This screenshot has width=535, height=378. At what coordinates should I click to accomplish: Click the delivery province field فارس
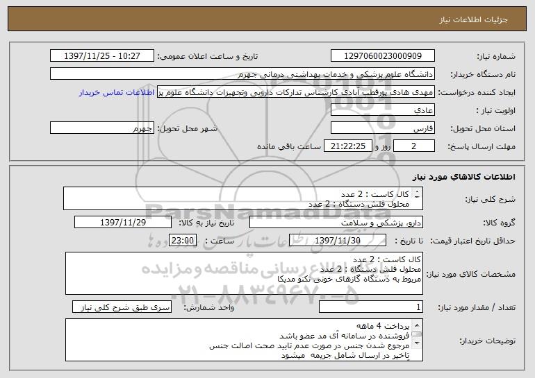coord(382,128)
